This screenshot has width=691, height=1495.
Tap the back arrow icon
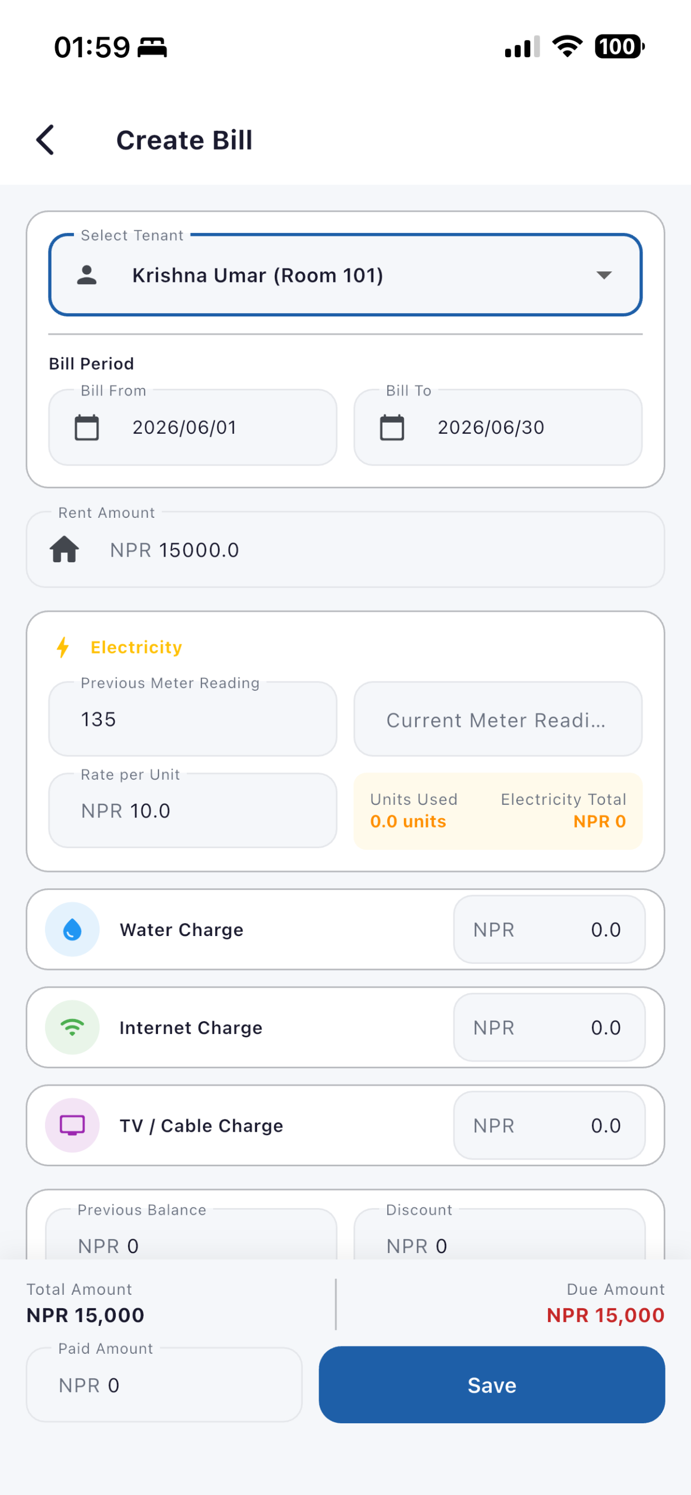pos(45,140)
